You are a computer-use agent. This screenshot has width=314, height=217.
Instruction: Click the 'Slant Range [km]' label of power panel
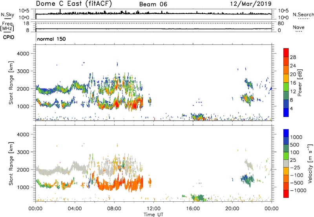point(11,83)
